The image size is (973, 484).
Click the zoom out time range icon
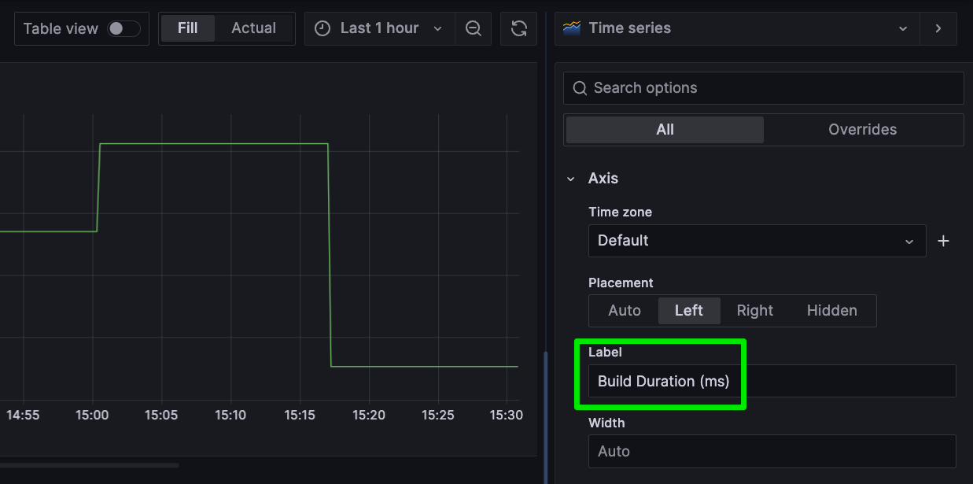(473, 28)
